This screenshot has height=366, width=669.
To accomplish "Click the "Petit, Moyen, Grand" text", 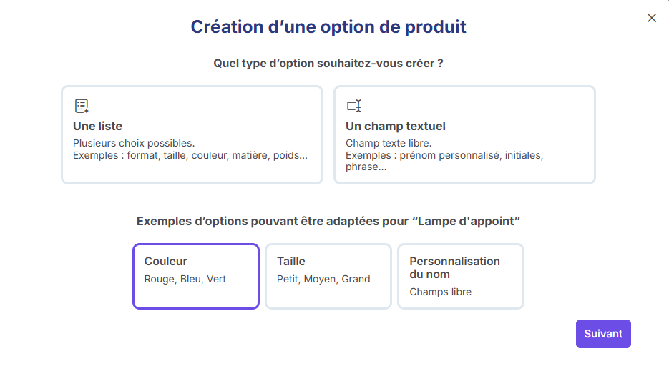I will pyautogui.click(x=323, y=279).
